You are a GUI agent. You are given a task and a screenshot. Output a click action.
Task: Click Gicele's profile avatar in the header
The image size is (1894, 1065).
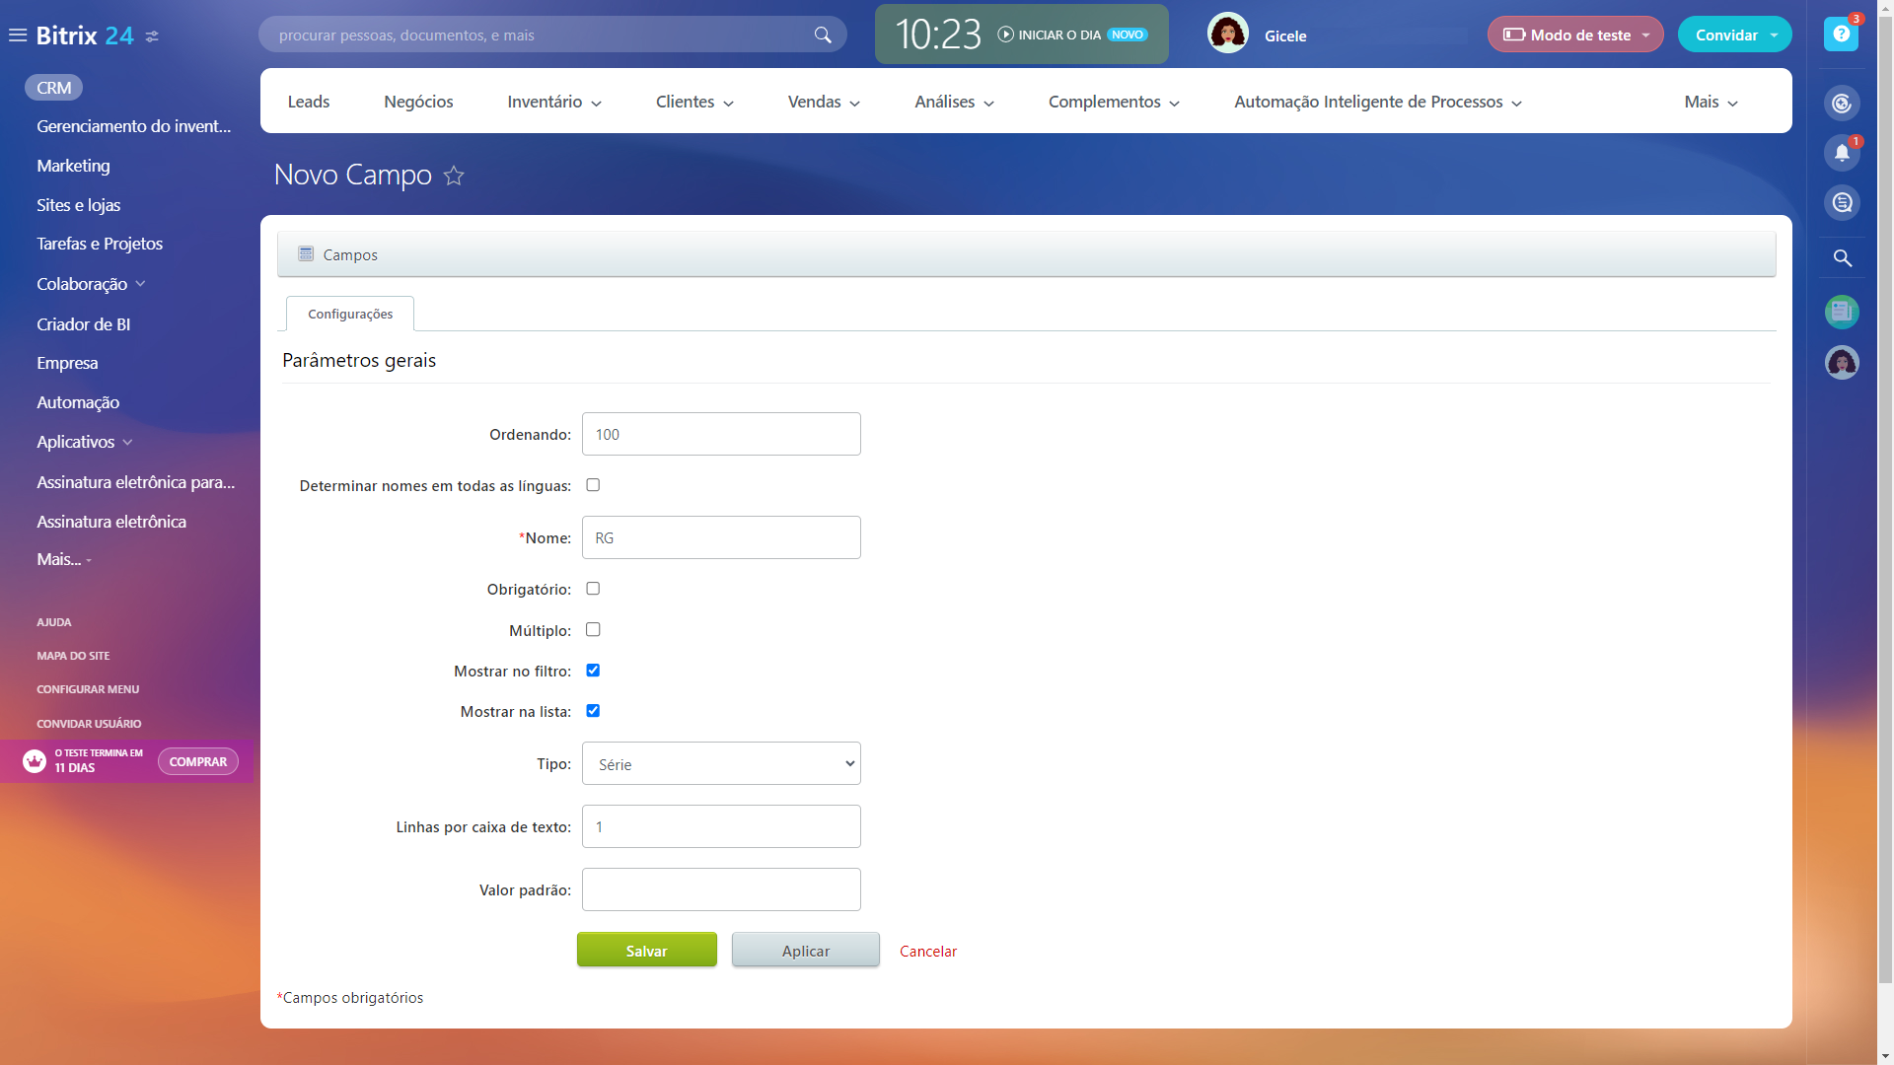point(1227,35)
